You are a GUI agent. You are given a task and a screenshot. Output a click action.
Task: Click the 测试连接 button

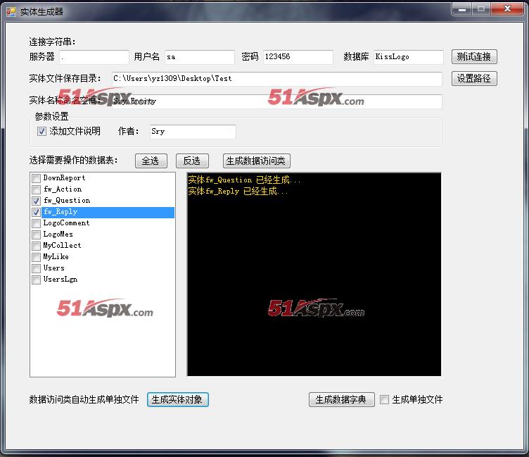coord(474,57)
